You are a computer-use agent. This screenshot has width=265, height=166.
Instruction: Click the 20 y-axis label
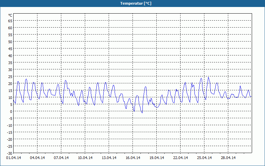pyautogui.click(x=10, y=84)
